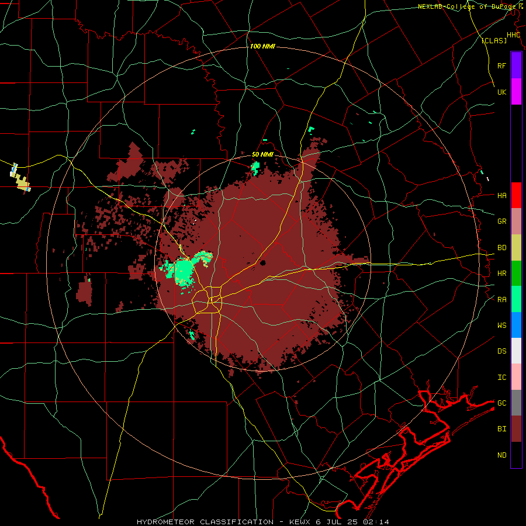This screenshot has width=526, height=526.
Task: Select the BD yellow legend swatch
Action: (x=516, y=248)
